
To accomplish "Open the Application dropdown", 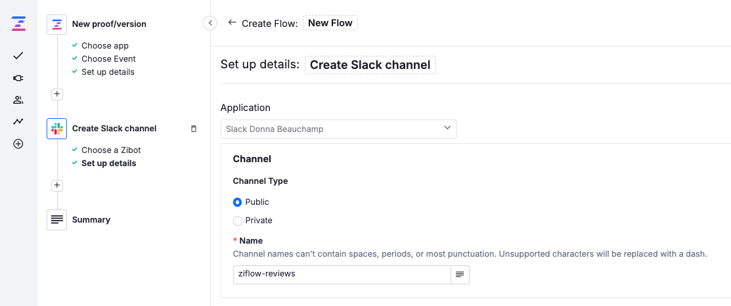I will (339, 129).
